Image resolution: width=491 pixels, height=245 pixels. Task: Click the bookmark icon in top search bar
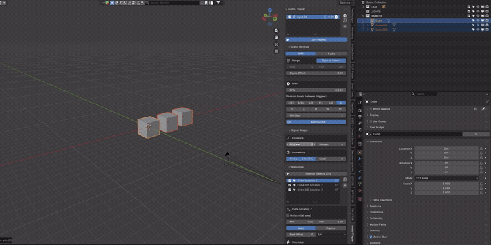206,3
